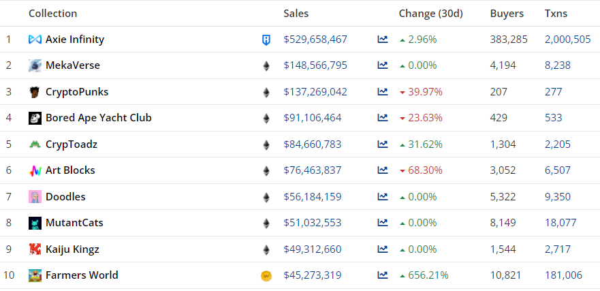The height and width of the screenshot is (291, 600).
Task: Open the CryptoPunks collection link
Action: [x=77, y=92]
